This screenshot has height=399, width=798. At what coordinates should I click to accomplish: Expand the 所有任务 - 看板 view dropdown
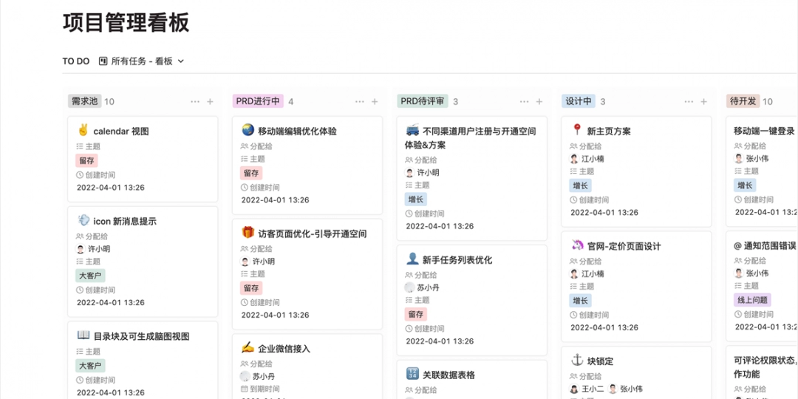point(181,61)
